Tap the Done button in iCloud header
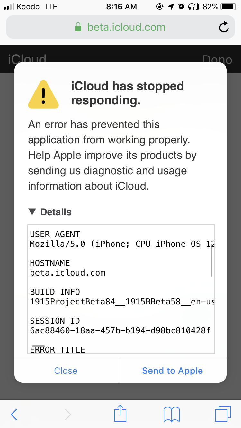The image size is (241, 428). (217, 60)
